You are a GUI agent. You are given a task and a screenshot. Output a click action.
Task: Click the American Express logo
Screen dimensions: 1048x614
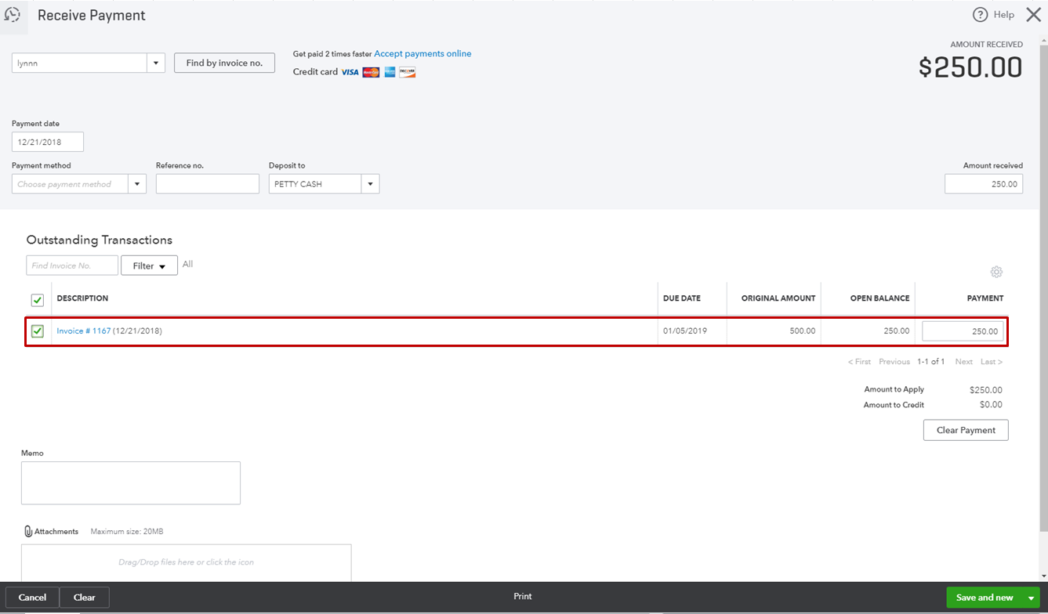[x=390, y=72]
